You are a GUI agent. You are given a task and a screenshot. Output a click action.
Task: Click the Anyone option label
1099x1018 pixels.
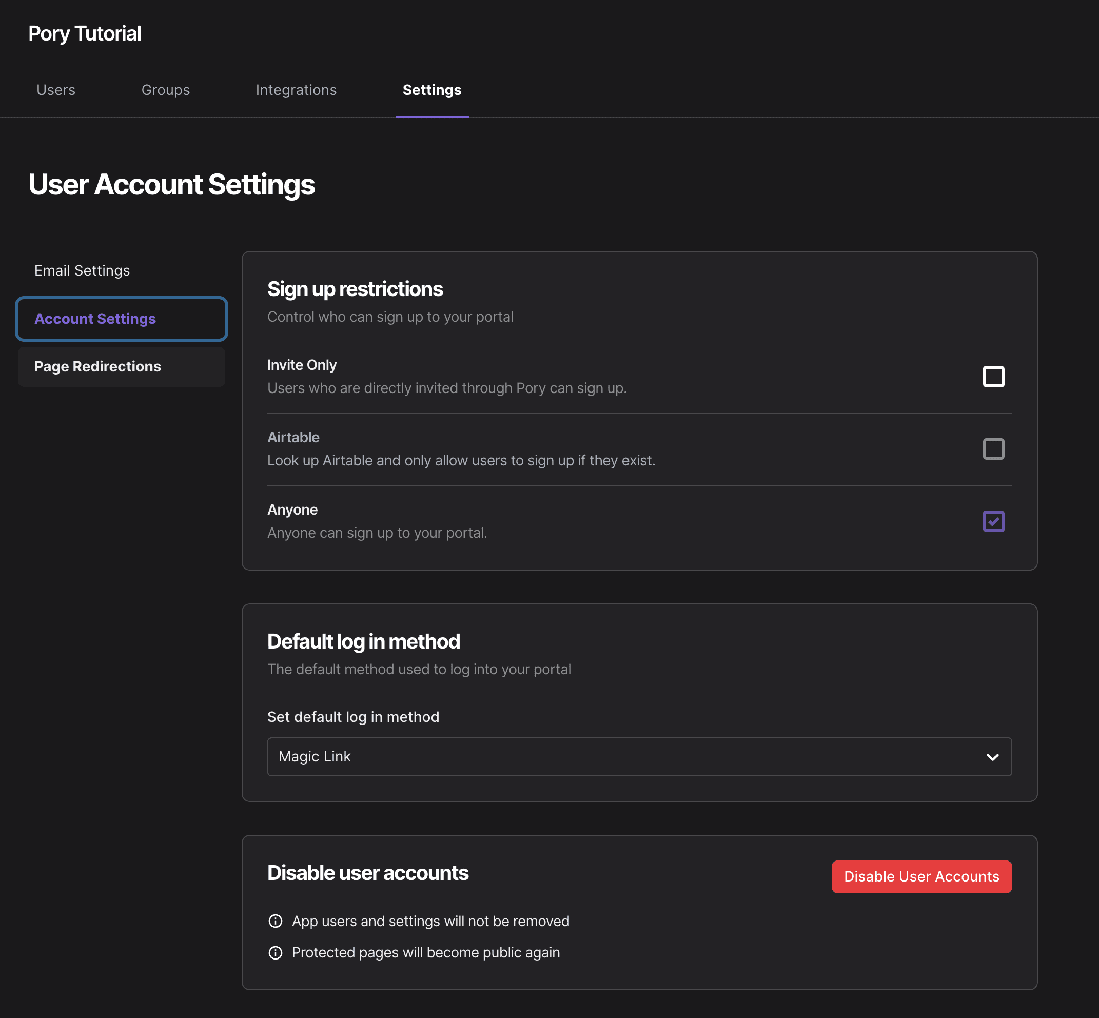pos(292,510)
